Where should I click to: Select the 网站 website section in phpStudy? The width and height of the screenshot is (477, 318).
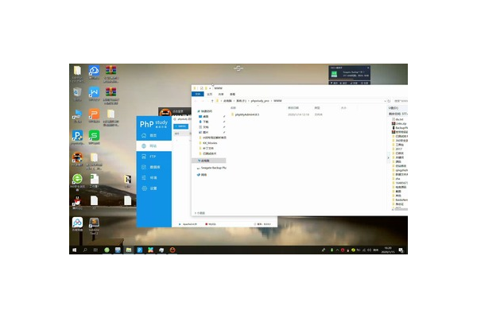click(153, 146)
